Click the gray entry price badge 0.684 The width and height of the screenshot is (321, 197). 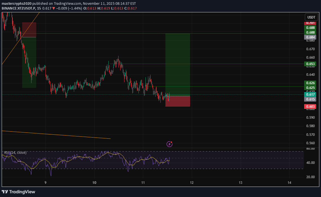pyautogui.click(x=311, y=37)
